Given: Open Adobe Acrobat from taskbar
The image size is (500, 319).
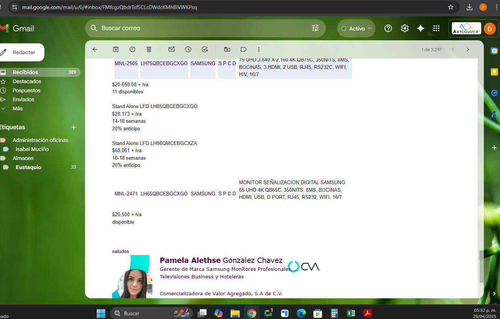Looking at the screenshot, I should [x=367, y=313].
